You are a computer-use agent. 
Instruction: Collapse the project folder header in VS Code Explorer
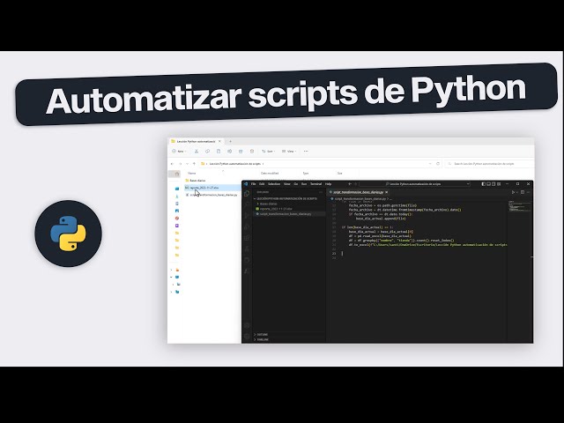[286, 198]
